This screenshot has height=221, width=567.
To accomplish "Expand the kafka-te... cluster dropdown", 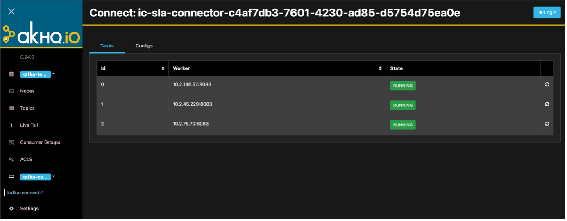I will 37,74.
